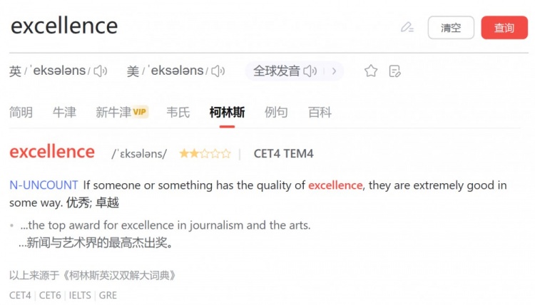
Task: Star excellence to add to favorites
Action: (x=371, y=71)
